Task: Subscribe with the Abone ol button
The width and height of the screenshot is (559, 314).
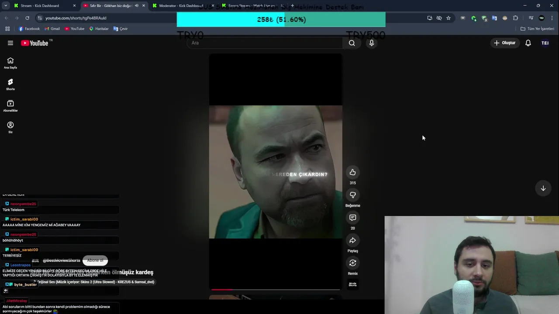Action: tap(95, 260)
